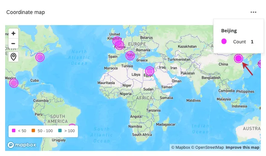Click the '> 100' legend label

pyautogui.click(x=69, y=131)
